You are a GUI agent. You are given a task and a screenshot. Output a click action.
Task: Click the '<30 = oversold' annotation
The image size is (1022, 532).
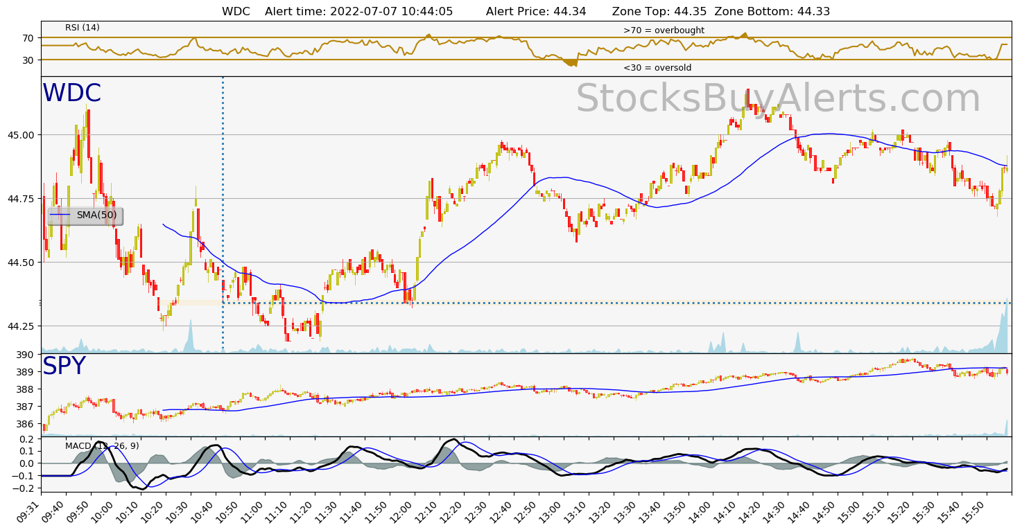point(657,68)
